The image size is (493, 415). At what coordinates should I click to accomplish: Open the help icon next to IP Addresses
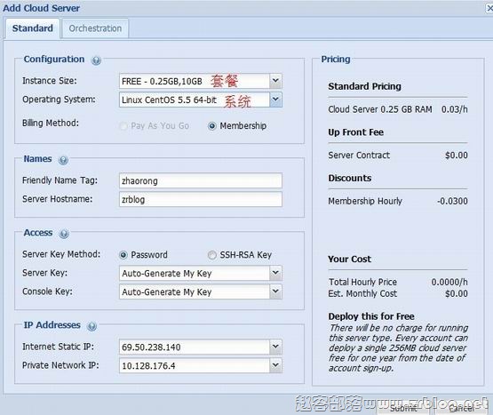coord(91,326)
